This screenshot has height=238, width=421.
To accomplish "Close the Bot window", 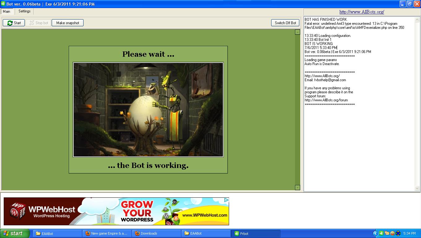I will [417, 4].
